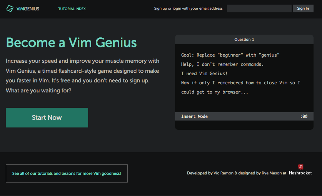The width and height of the screenshot is (322, 196).
Task: Click the Insert Mode status label
Action: tap(194, 116)
